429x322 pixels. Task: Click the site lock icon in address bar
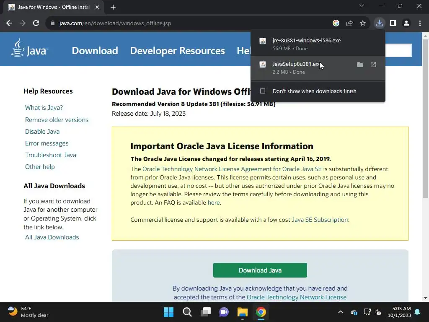tap(53, 23)
